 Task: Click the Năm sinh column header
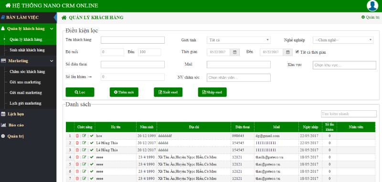(x=147, y=127)
